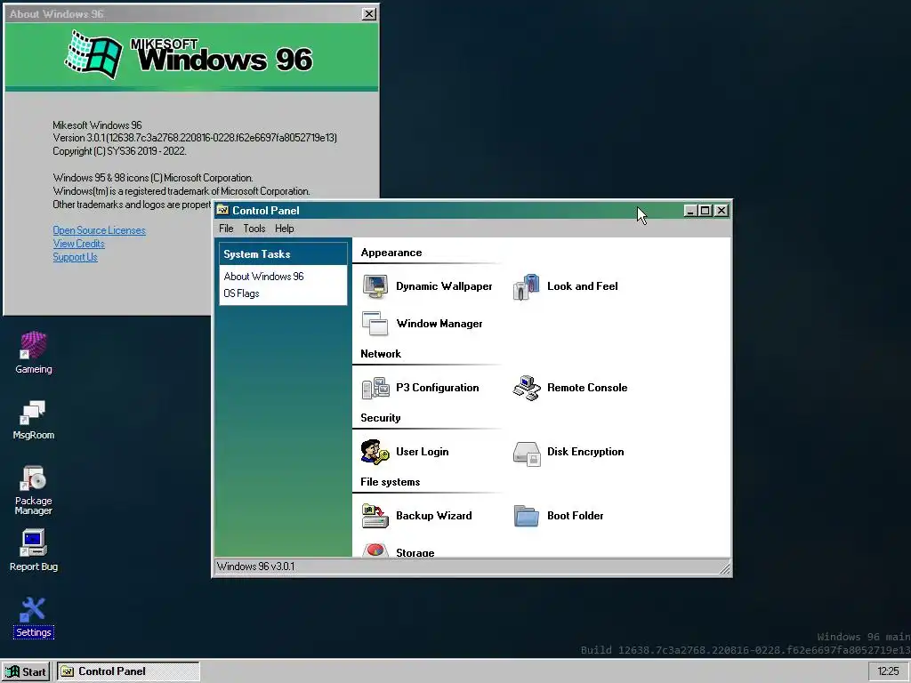911x683 pixels.
Task: Open the Open Source Licenses link
Action: coord(100,230)
